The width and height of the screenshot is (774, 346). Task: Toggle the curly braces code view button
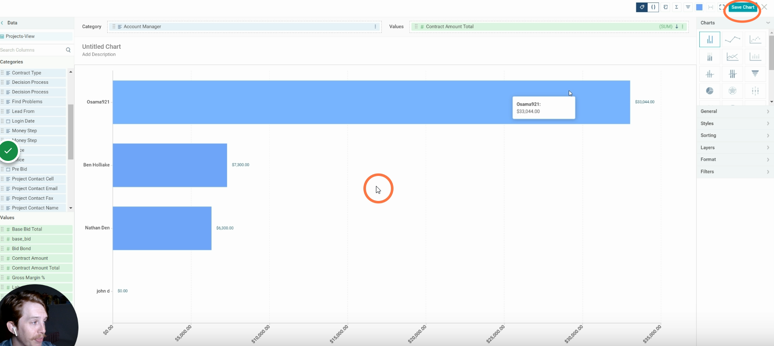pyautogui.click(x=653, y=7)
